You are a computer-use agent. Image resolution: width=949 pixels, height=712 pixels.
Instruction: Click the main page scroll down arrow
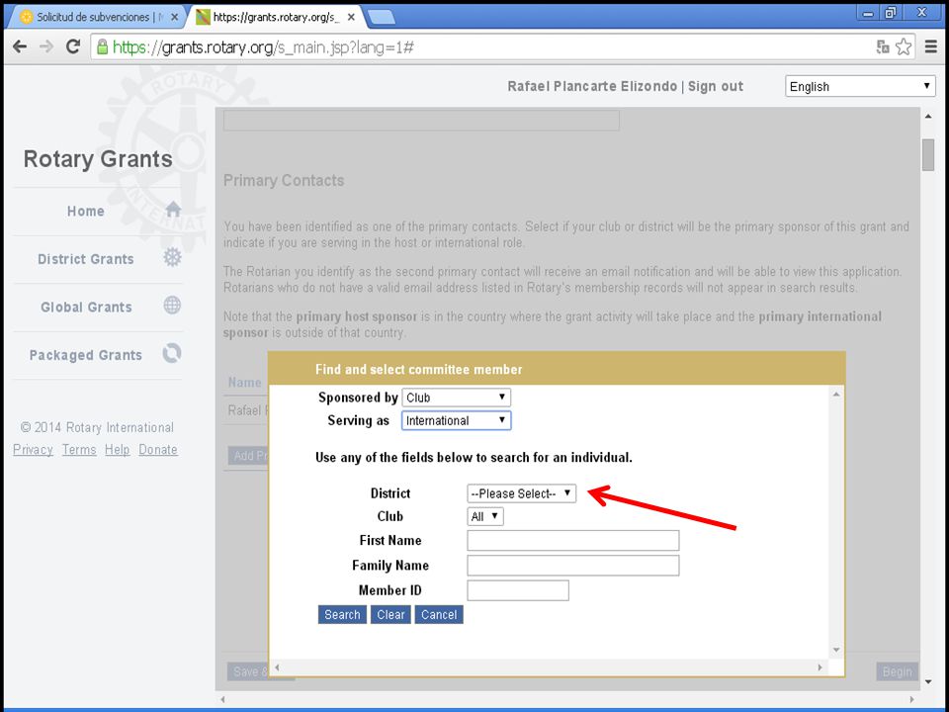[x=928, y=682]
